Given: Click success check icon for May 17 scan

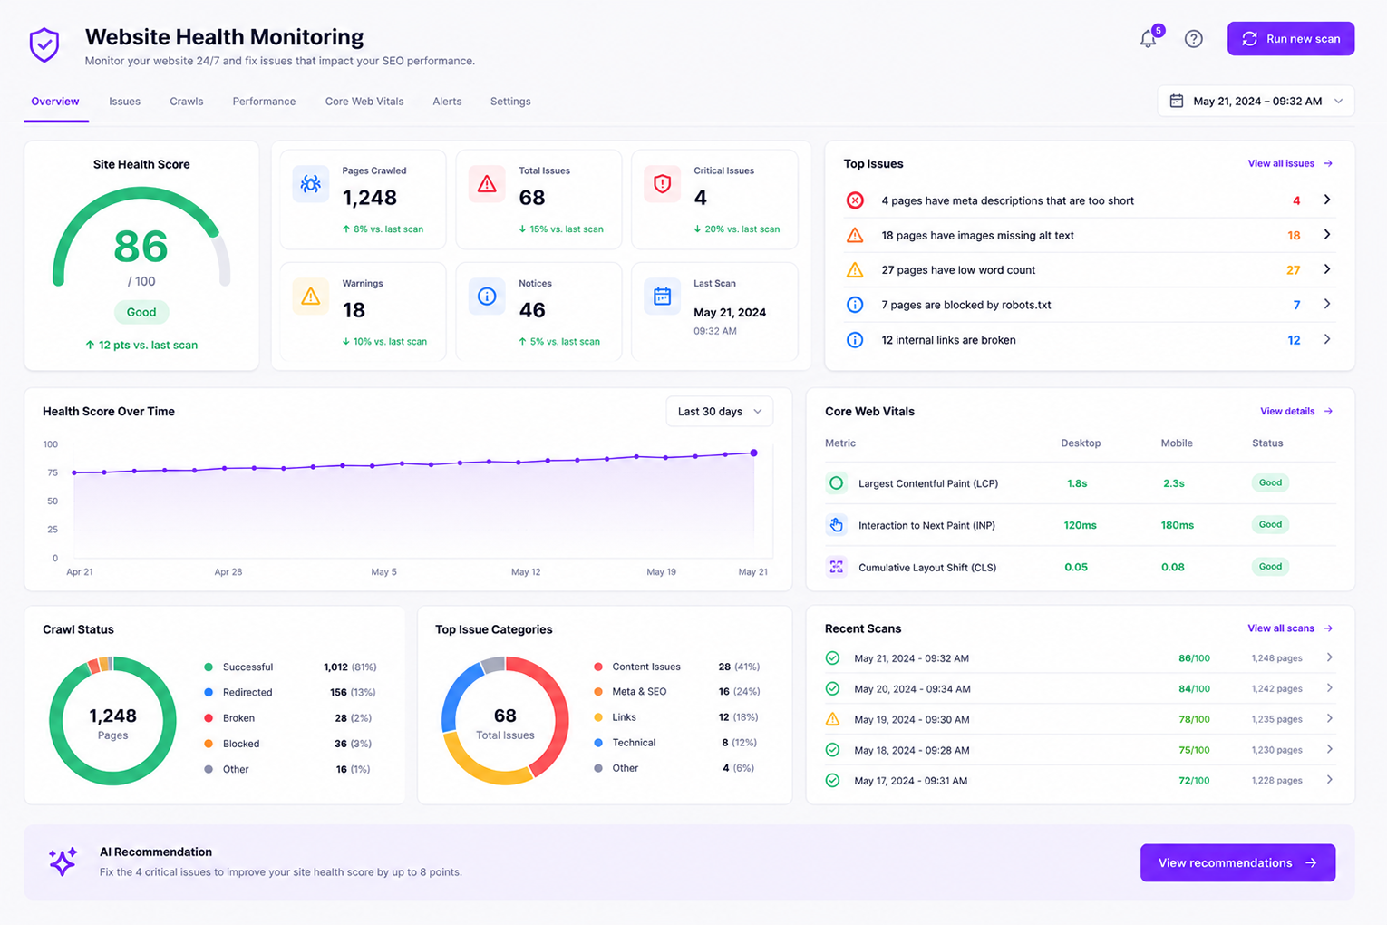Looking at the screenshot, I should [832, 781].
